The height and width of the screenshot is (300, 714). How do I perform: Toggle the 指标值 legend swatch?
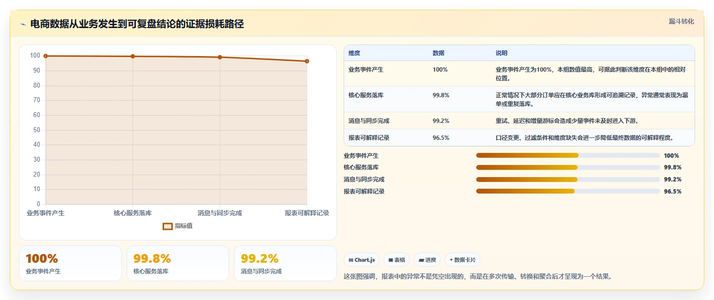pyautogui.click(x=167, y=226)
